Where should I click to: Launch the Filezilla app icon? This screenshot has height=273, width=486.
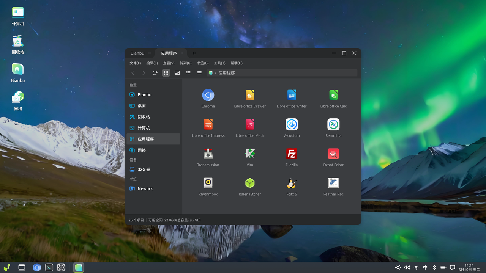(291, 154)
